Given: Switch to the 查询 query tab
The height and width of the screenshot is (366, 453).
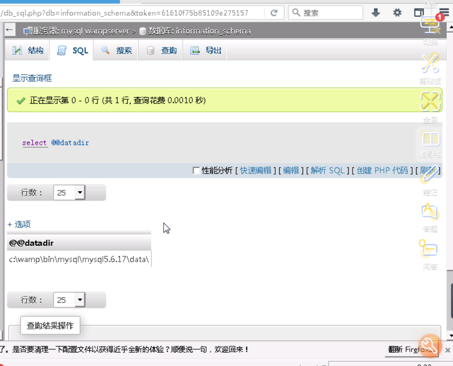Looking at the screenshot, I should pos(161,50).
